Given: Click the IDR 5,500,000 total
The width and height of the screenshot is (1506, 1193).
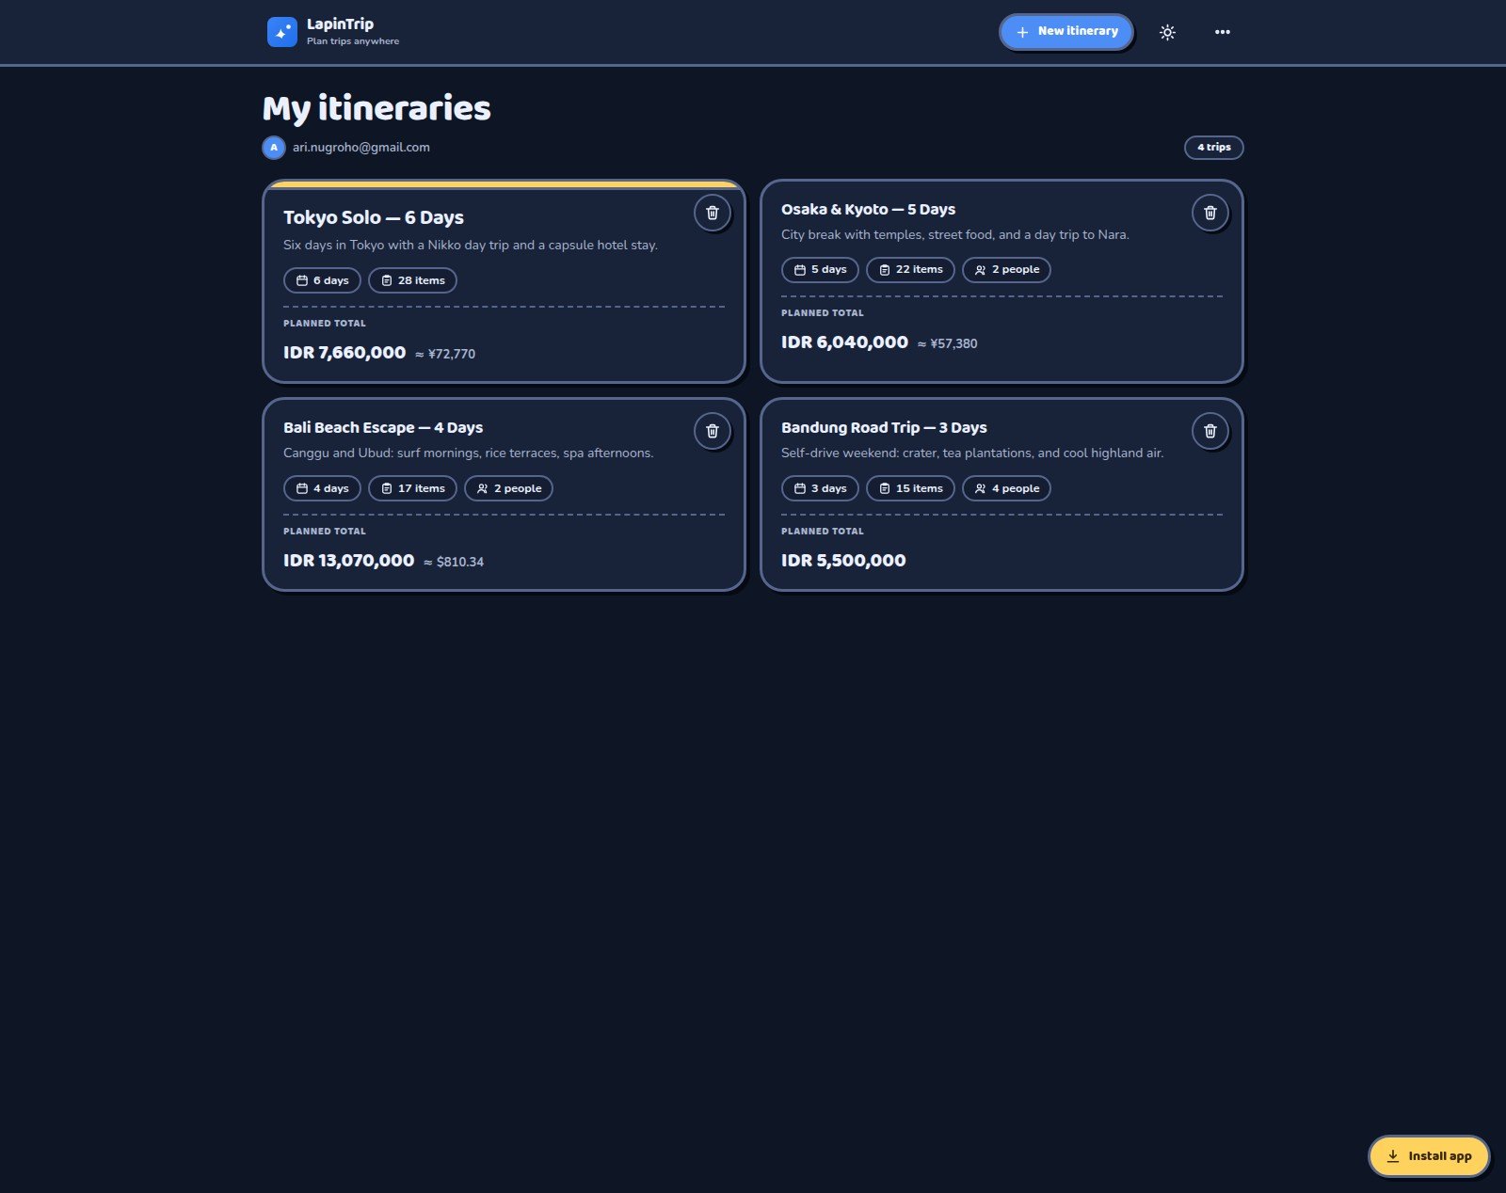Looking at the screenshot, I should tap(843, 561).
